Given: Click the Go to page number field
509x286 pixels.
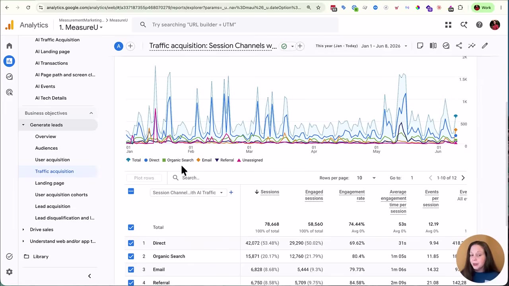Looking at the screenshot, I should 412,178.
